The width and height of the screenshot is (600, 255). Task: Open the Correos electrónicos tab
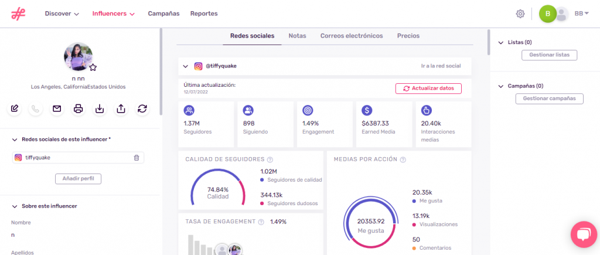click(x=351, y=36)
